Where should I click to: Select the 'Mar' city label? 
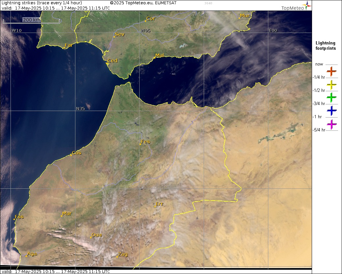coord(67,214)
